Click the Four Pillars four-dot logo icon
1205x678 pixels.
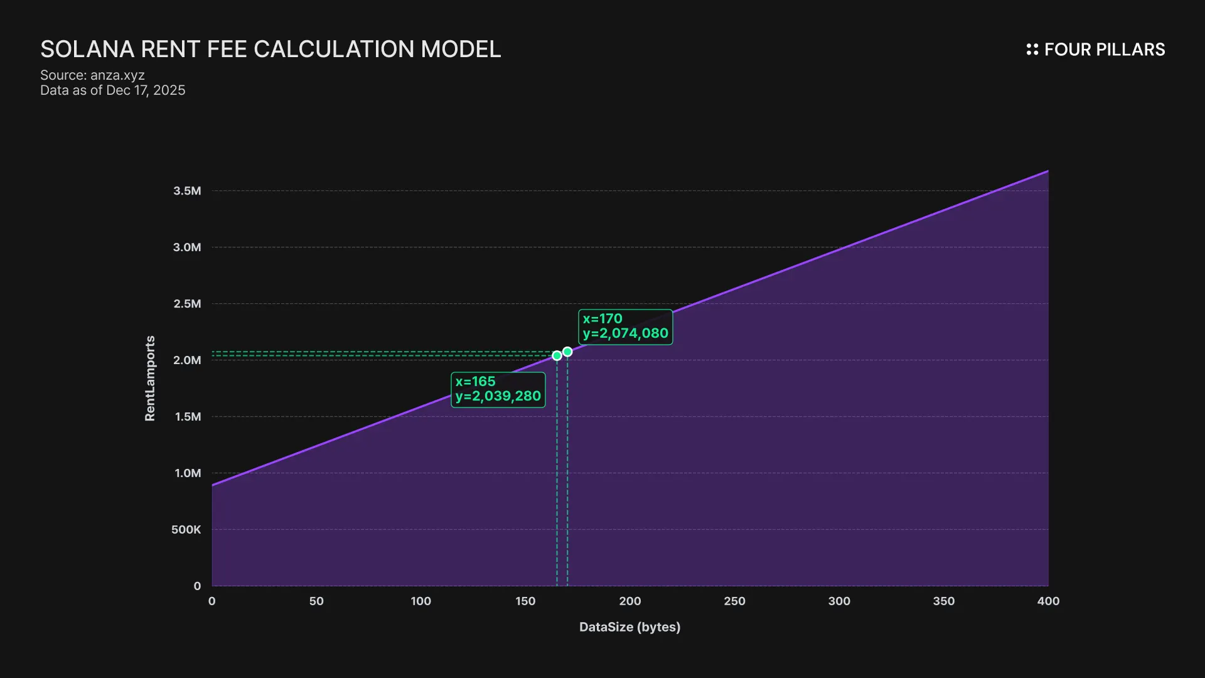(x=1032, y=50)
